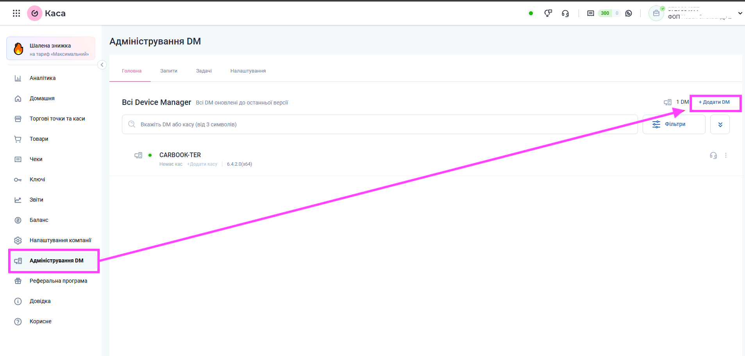This screenshot has height=356, width=745.
Task: Open the account dropdown arrow
Action: click(x=740, y=13)
